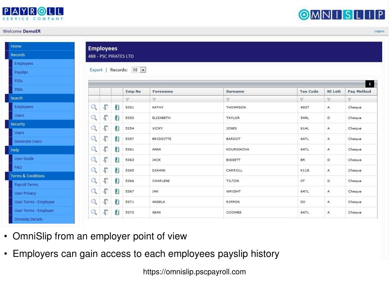Click the magnifier icon for Kathy Thompson

94,107
